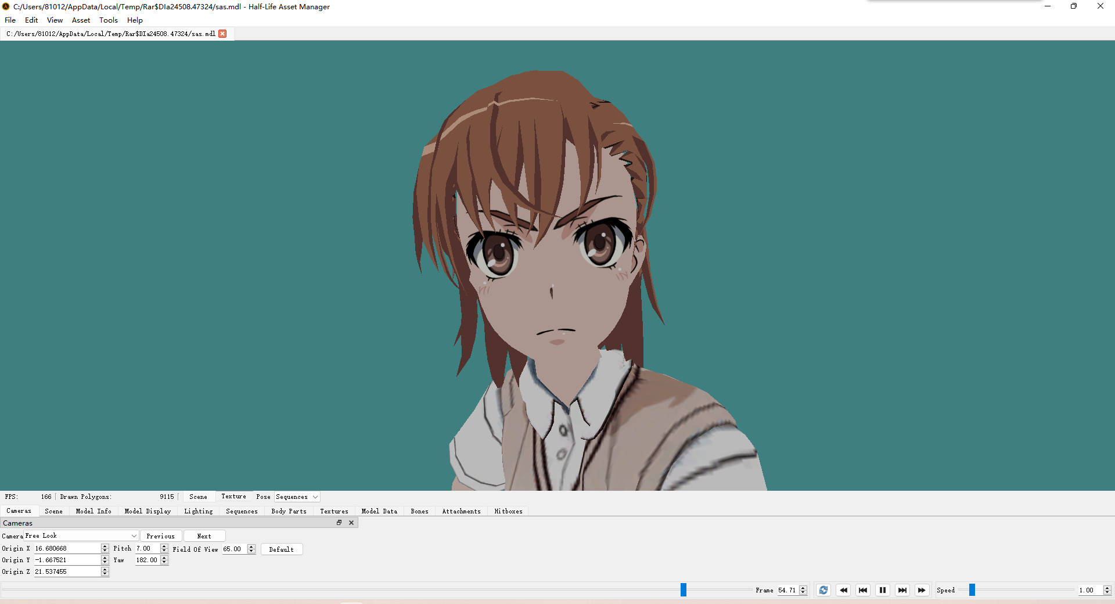Click the rewind playback icon

pyautogui.click(x=843, y=590)
